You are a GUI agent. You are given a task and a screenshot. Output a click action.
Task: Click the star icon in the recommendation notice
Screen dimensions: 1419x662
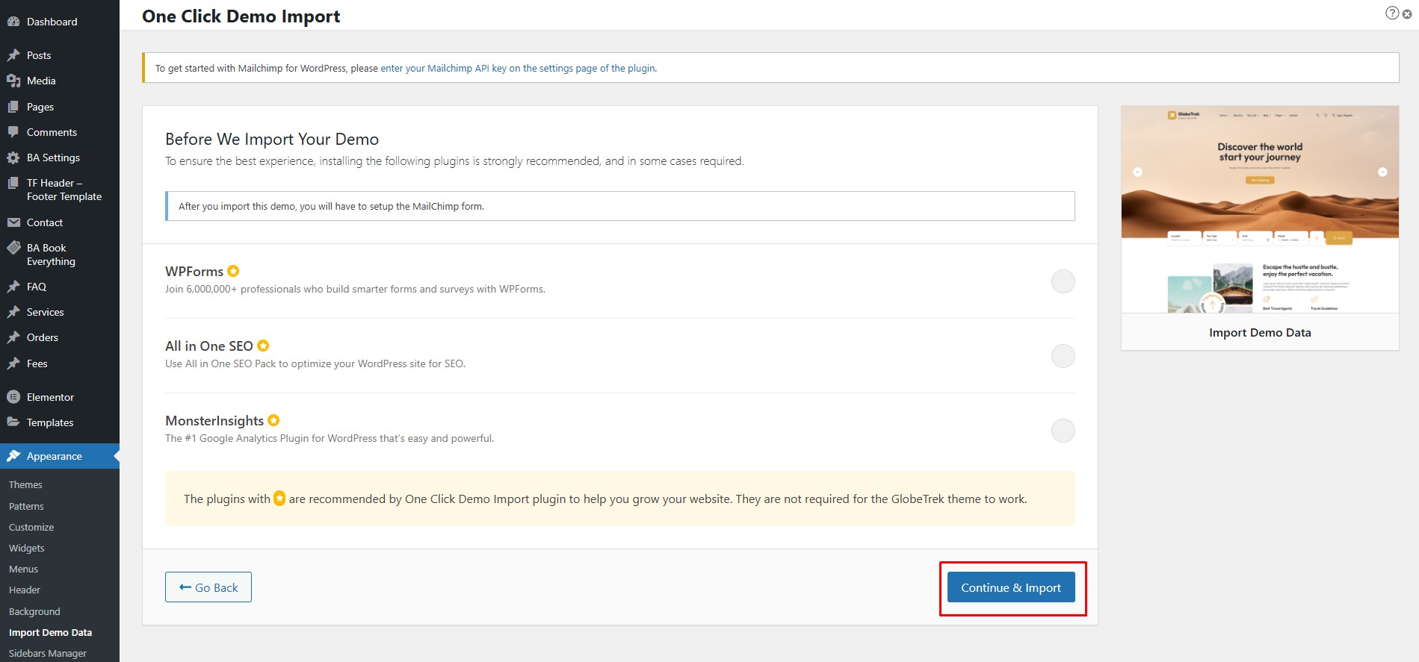(279, 498)
